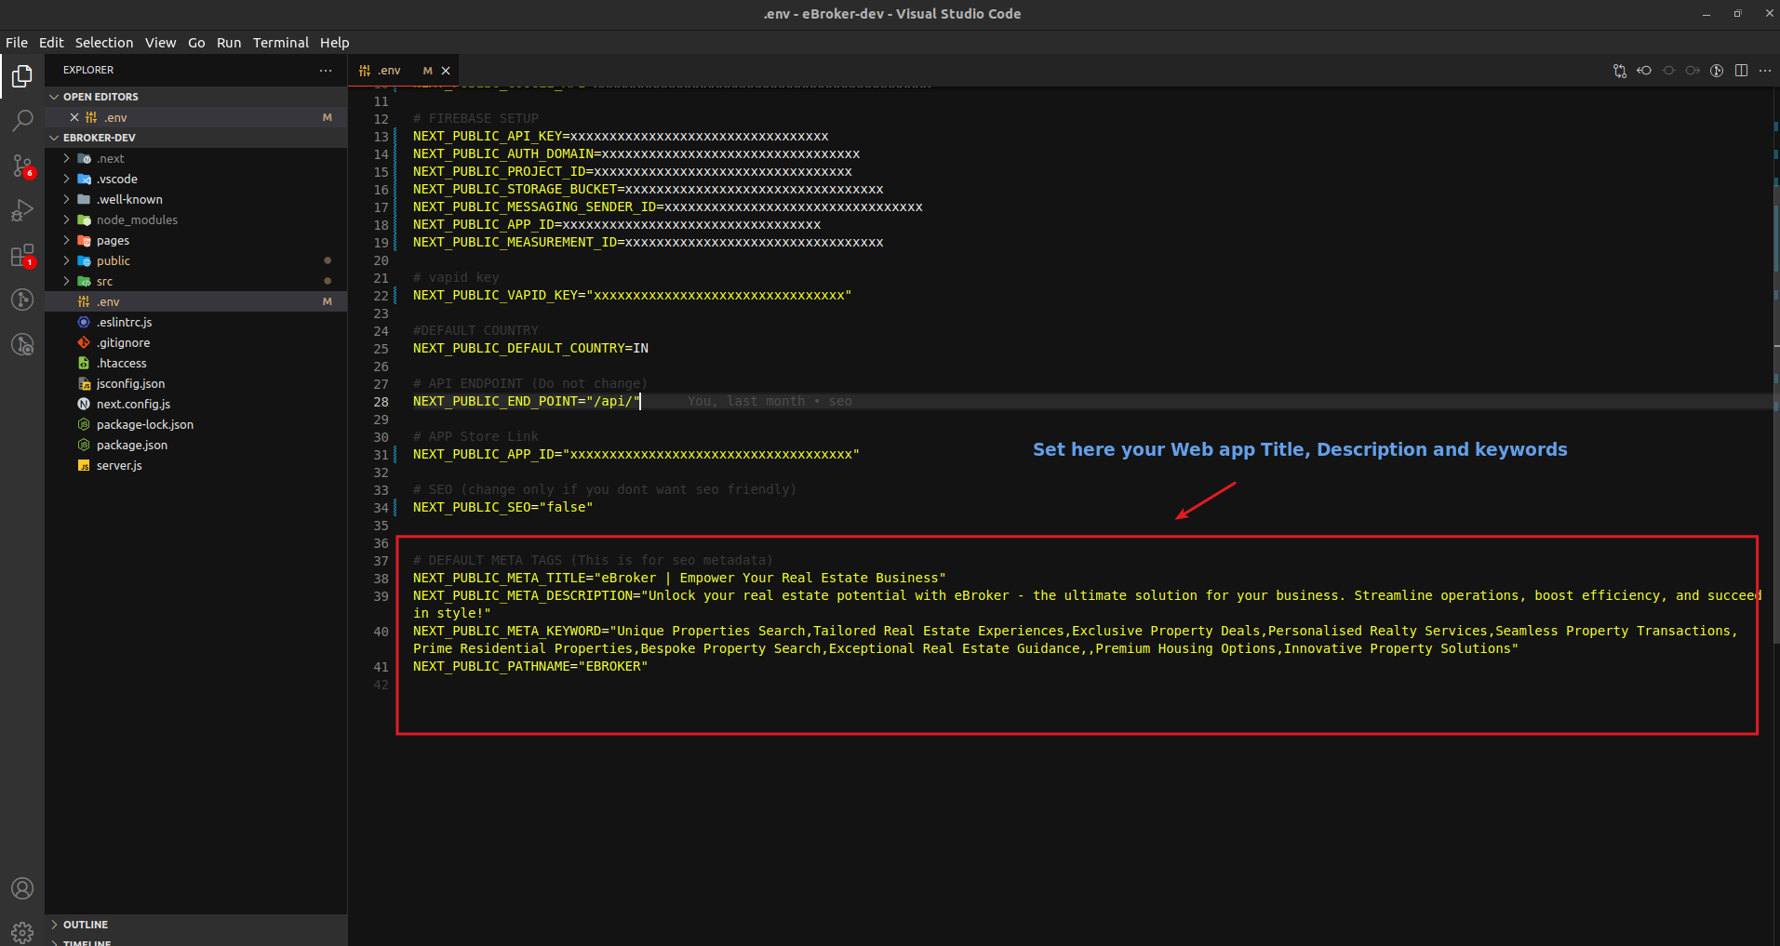Expand the public folder
This screenshot has width=1780, height=946.
pos(195,260)
